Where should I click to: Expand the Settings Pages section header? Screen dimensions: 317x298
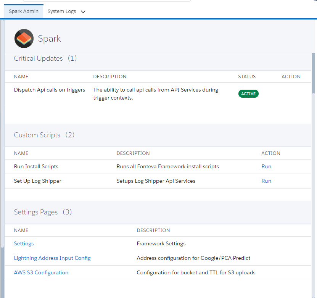(x=35, y=212)
